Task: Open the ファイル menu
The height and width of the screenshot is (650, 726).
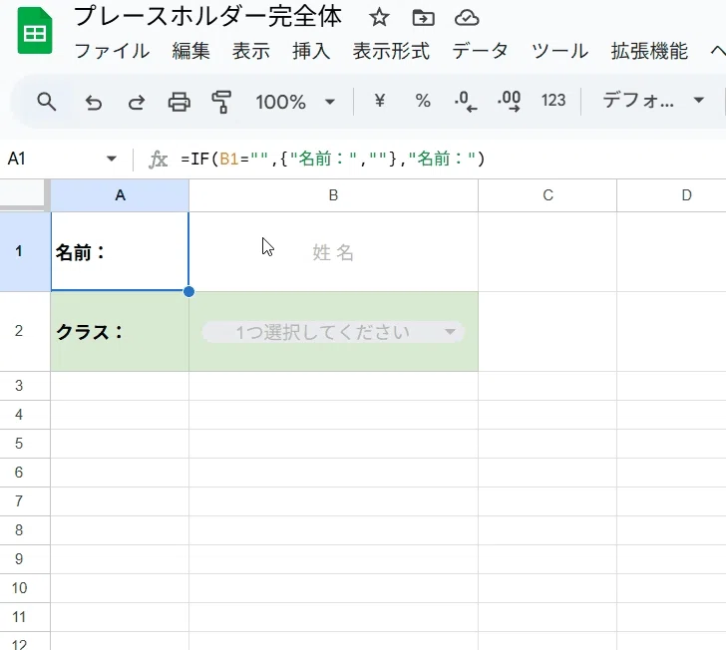Action: 112,51
